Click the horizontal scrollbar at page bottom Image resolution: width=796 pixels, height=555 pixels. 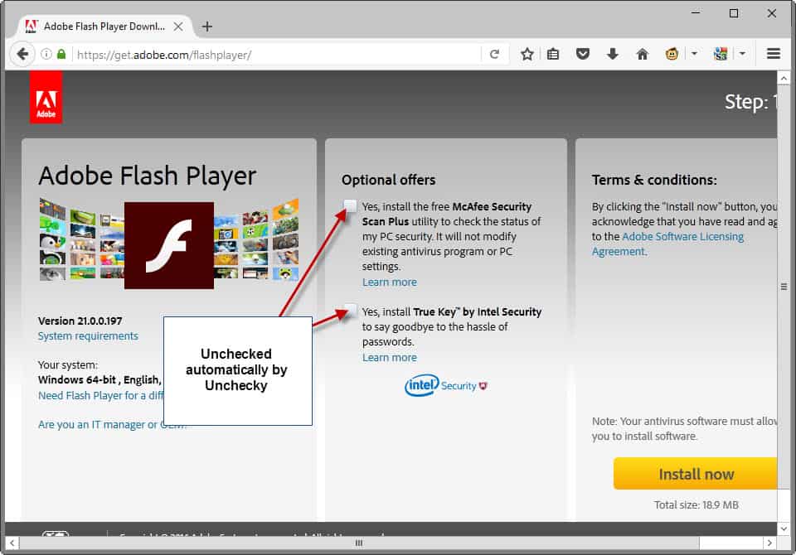(x=358, y=543)
